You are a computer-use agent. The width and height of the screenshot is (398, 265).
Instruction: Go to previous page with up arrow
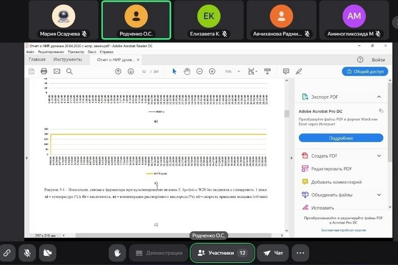pyautogui.click(x=118, y=72)
